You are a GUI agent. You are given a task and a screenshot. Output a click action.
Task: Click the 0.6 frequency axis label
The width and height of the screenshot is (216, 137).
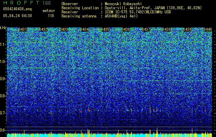(3, 130)
